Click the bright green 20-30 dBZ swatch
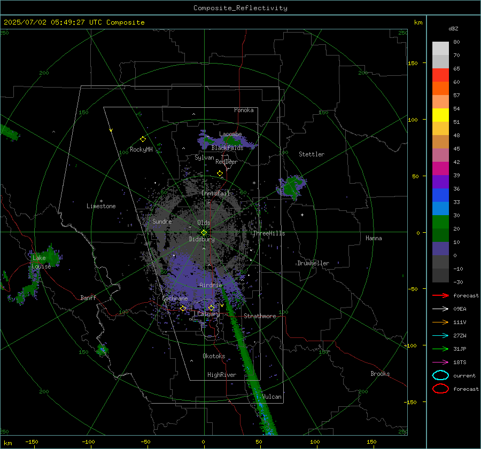This screenshot has height=449, width=481. coord(440,222)
